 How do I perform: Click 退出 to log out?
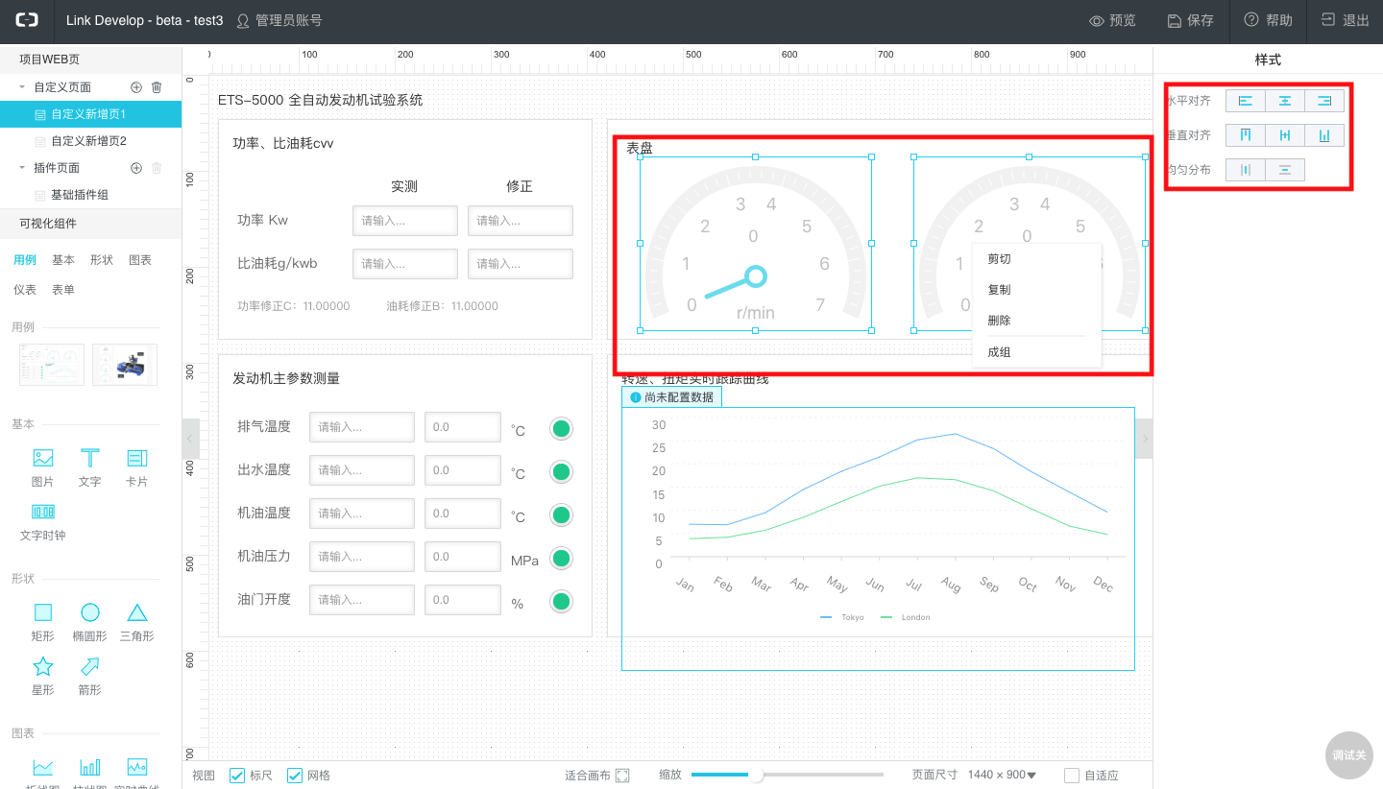(x=1346, y=20)
